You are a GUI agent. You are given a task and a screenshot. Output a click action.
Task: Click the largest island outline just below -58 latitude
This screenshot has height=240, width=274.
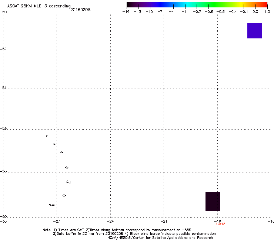[68, 182]
